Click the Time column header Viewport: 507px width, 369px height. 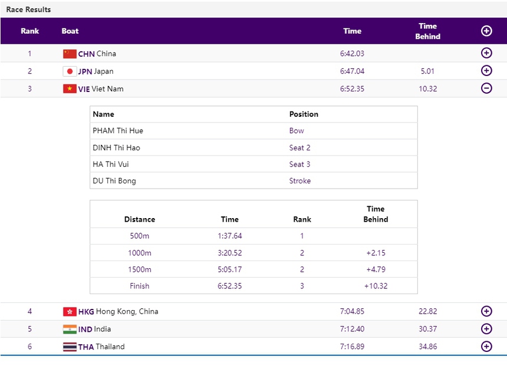(352, 31)
